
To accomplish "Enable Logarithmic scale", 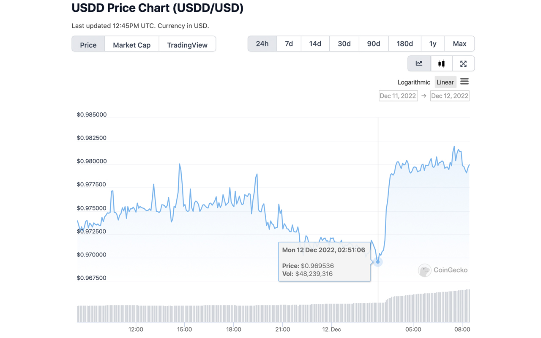I will [x=414, y=82].
